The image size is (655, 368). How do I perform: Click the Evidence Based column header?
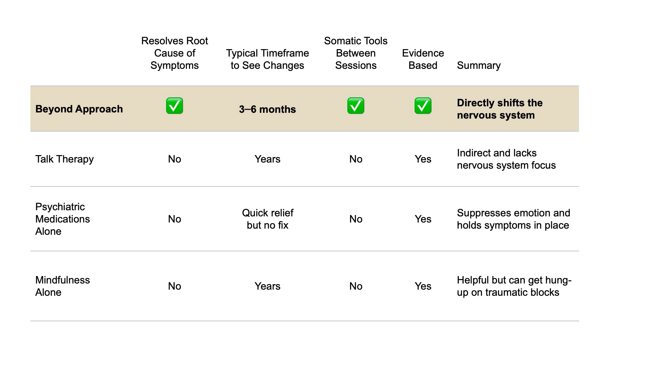point(423,59)
